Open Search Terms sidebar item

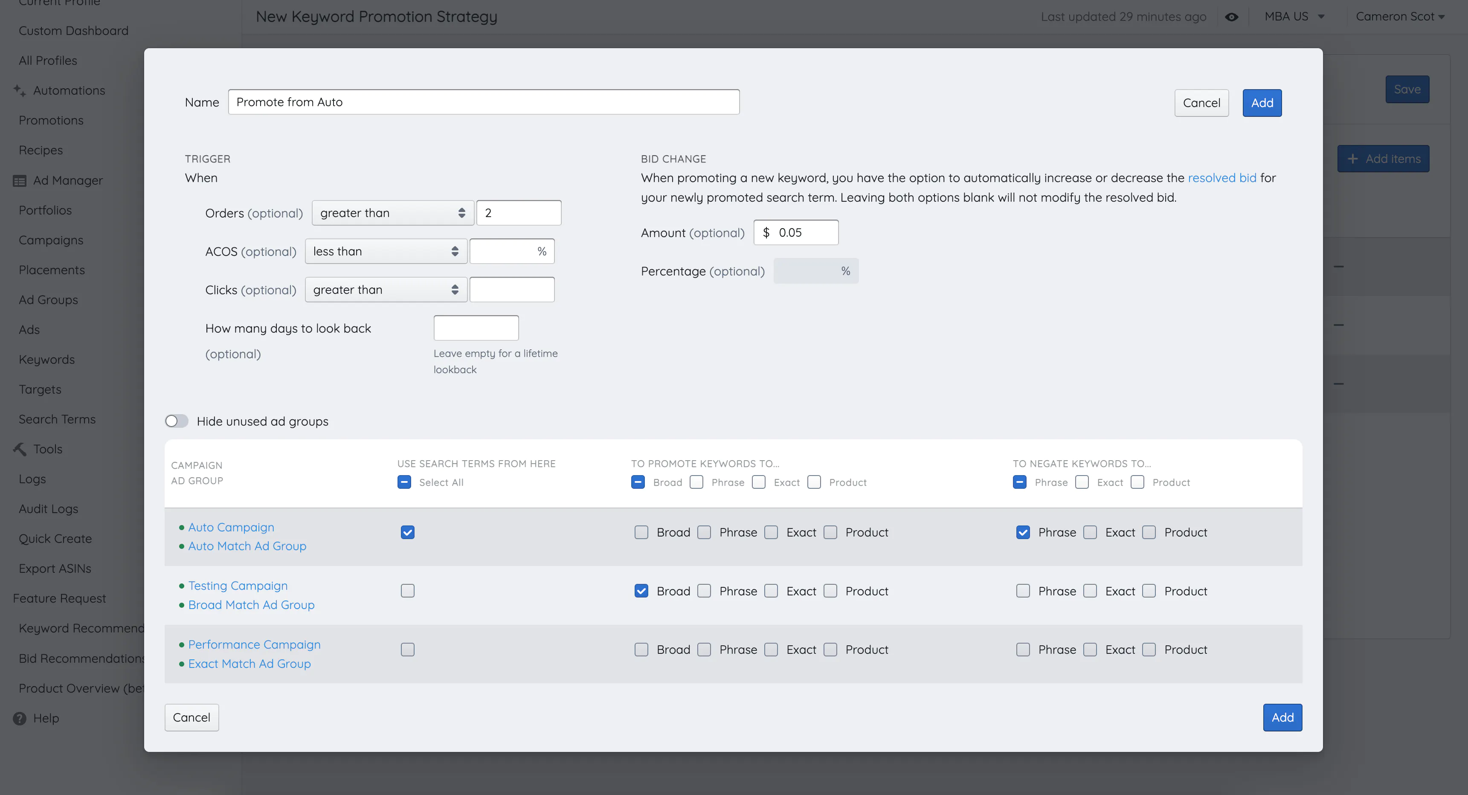click(57, 419)
